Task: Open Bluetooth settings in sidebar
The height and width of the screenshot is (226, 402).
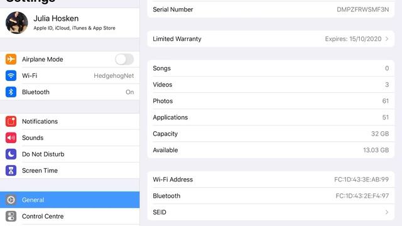Action: [x=70, y=92]
